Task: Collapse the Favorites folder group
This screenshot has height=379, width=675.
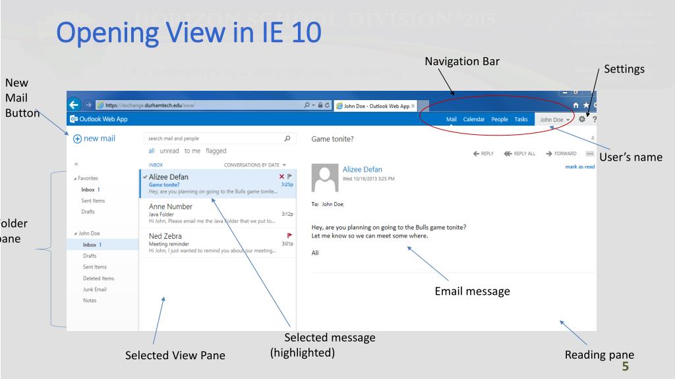Action: pyautogui.click(x=75, y=178)
